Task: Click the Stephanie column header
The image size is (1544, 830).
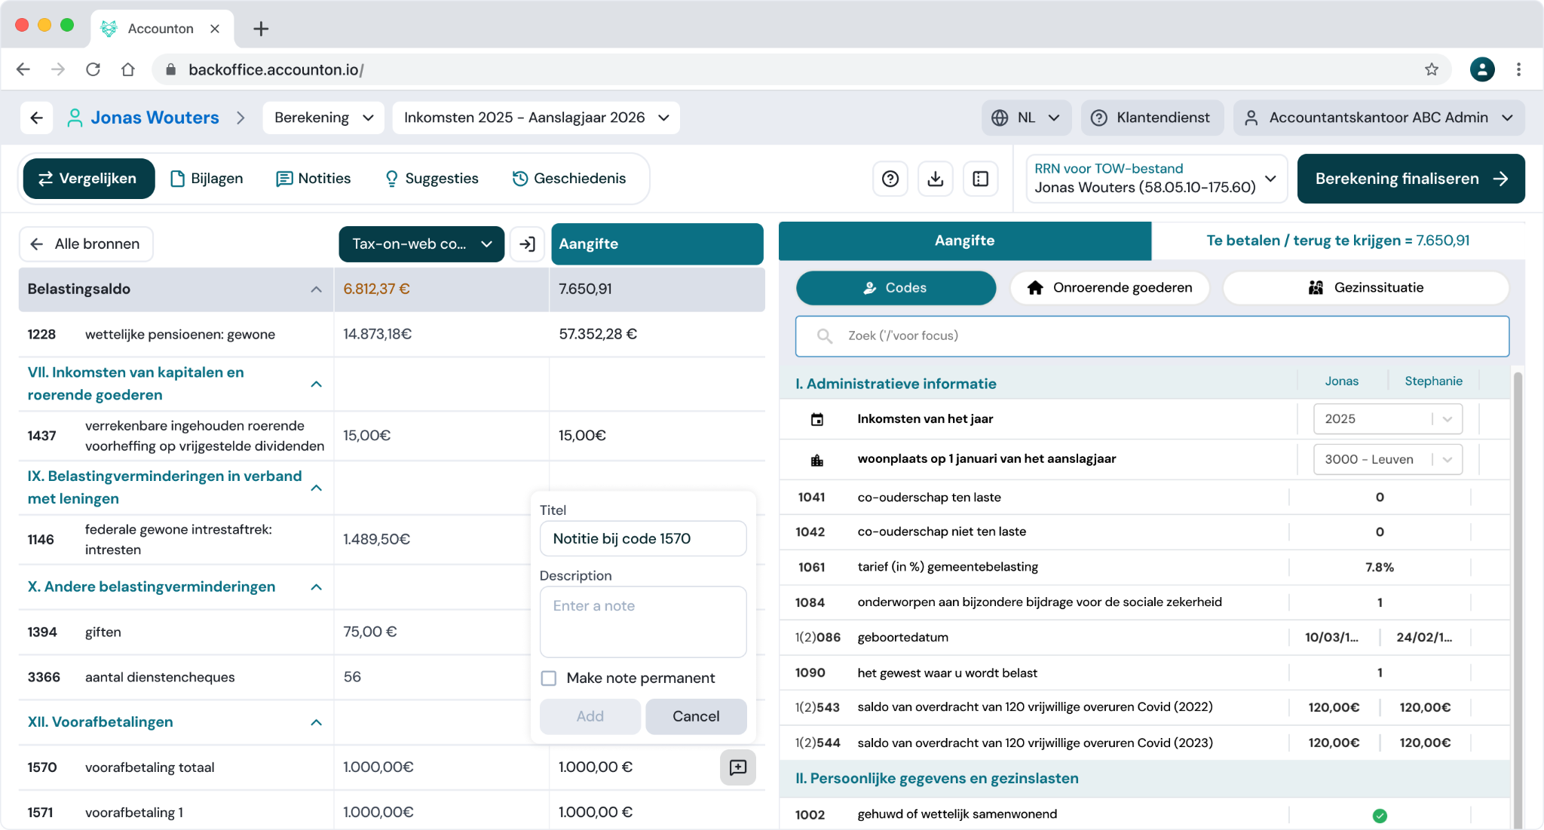Action: [1433, 381]
